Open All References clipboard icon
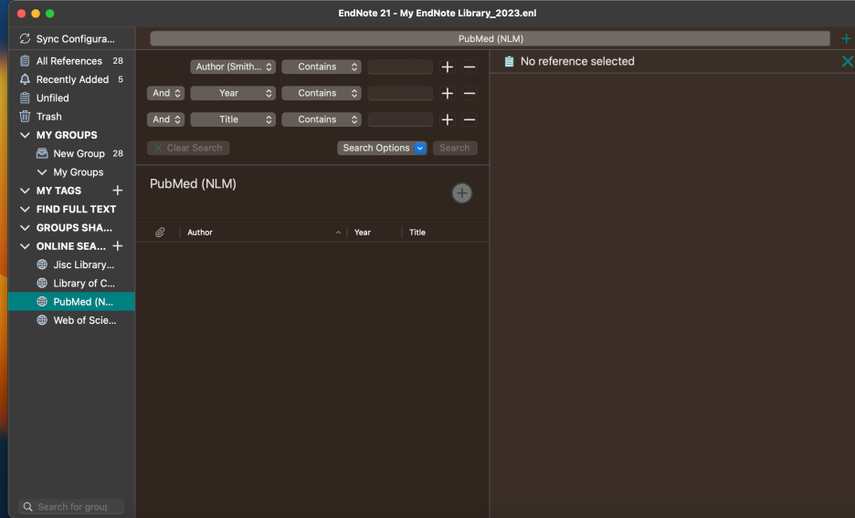Screen dimensions: 855x518 pos(25,61)
